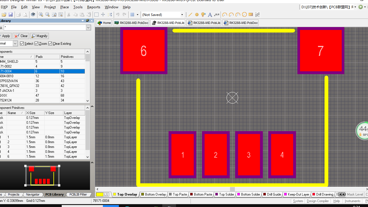
Task: Click the Place Array paste tool
Action: click(x=257, y=15)
